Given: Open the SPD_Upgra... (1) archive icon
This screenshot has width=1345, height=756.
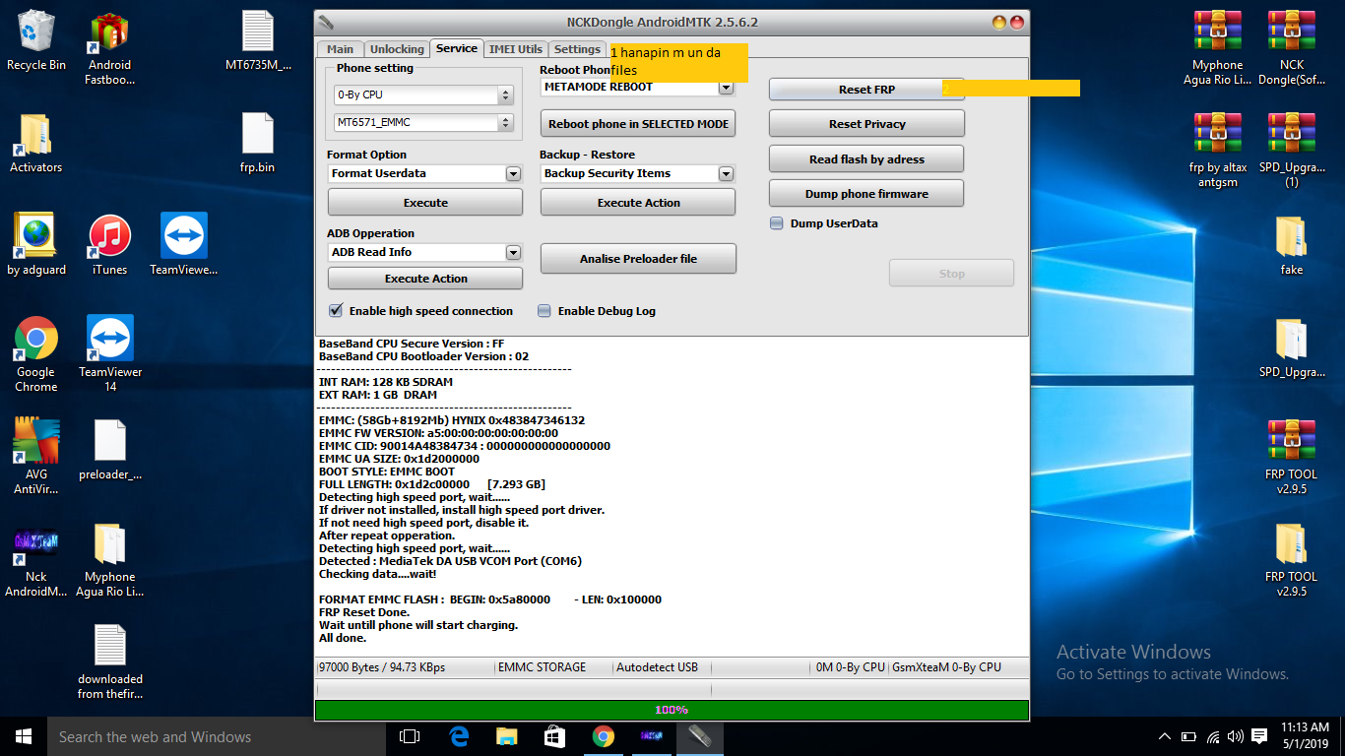Looking at the screenshot, I should pyautogui.click(x=1291, y=150).
